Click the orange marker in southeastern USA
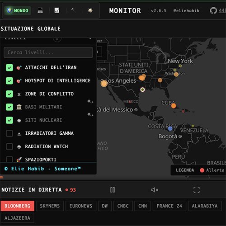The width and height of the screenshot is (226, 226). pyautogui.click(x=160, y=80)
